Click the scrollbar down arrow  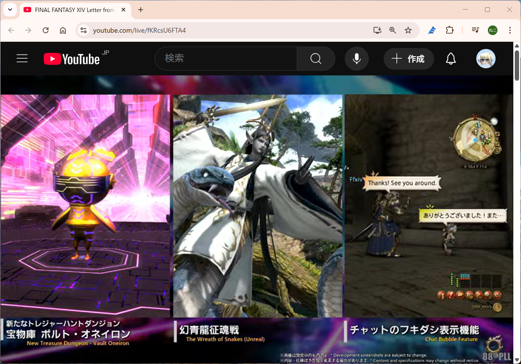517,360
